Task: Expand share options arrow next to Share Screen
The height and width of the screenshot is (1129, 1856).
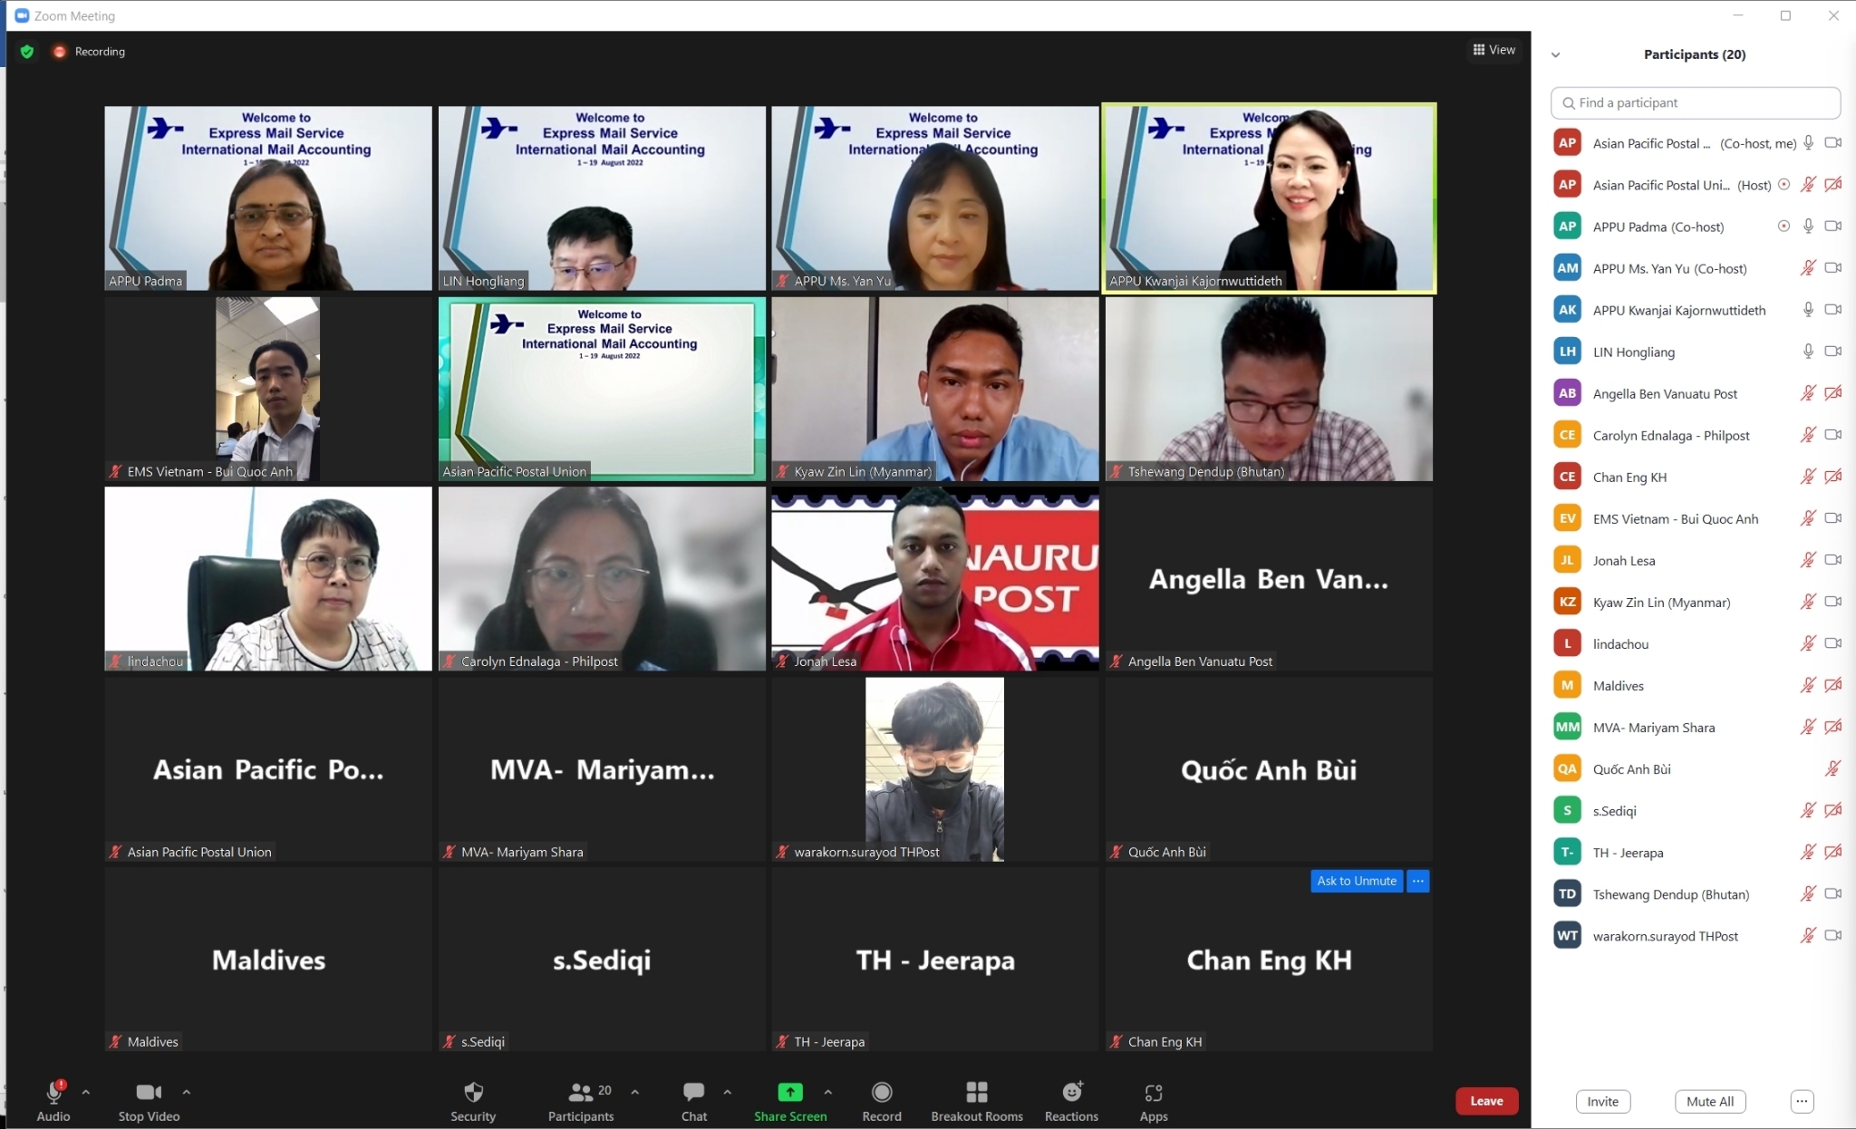Action: [x=827, y=1092]
